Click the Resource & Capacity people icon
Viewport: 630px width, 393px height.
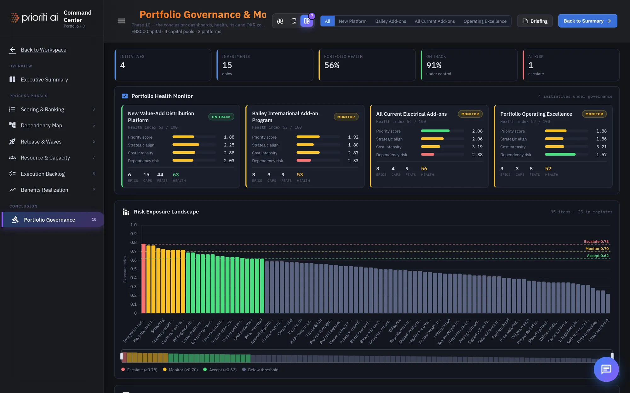pos(13,158)
